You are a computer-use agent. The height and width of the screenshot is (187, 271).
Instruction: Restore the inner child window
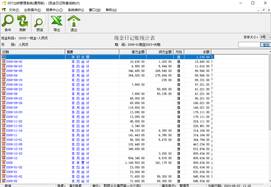click(x=264, y=10)
